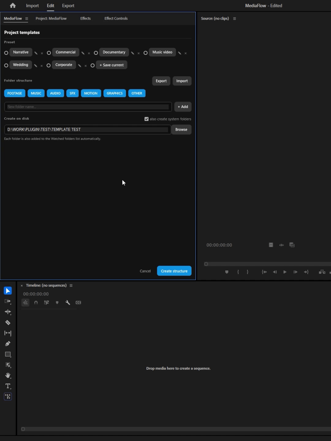Delete the Commercial preset with its x
This screenshot has height=441, width=331.
coord(89,53)
